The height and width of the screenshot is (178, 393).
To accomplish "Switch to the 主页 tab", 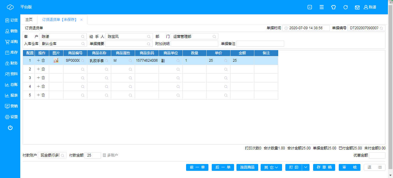I will (x=29, y=20).
